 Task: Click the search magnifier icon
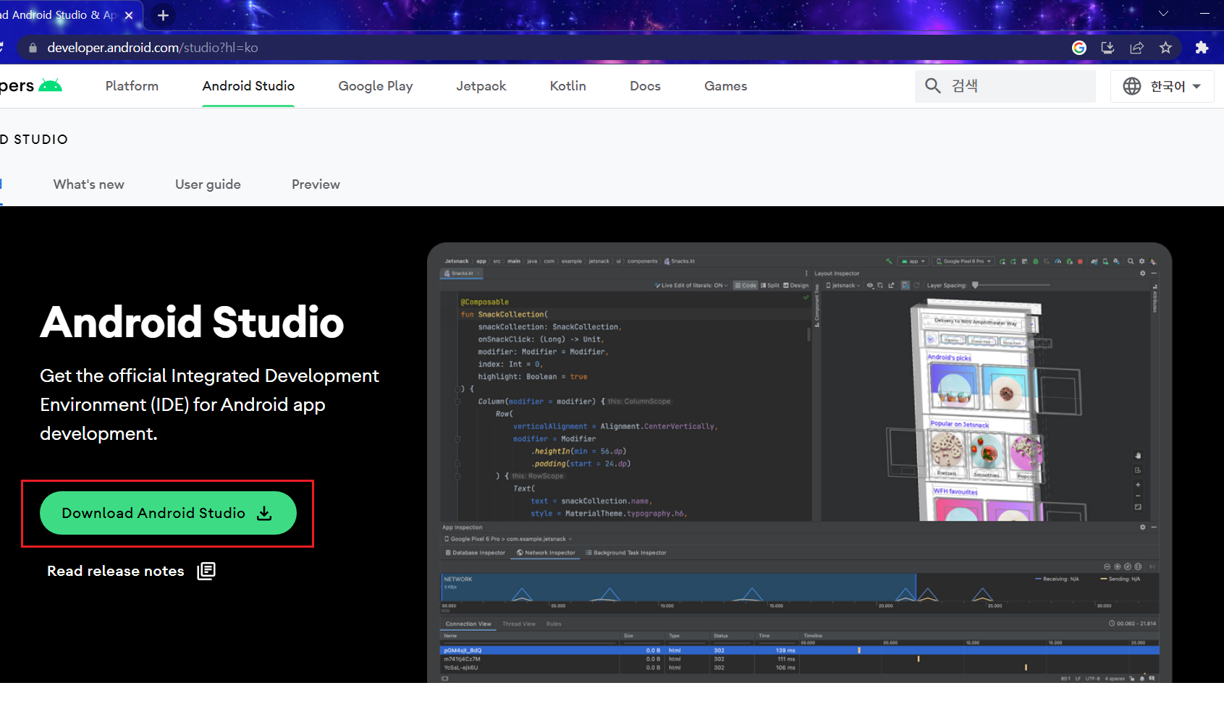933,86
